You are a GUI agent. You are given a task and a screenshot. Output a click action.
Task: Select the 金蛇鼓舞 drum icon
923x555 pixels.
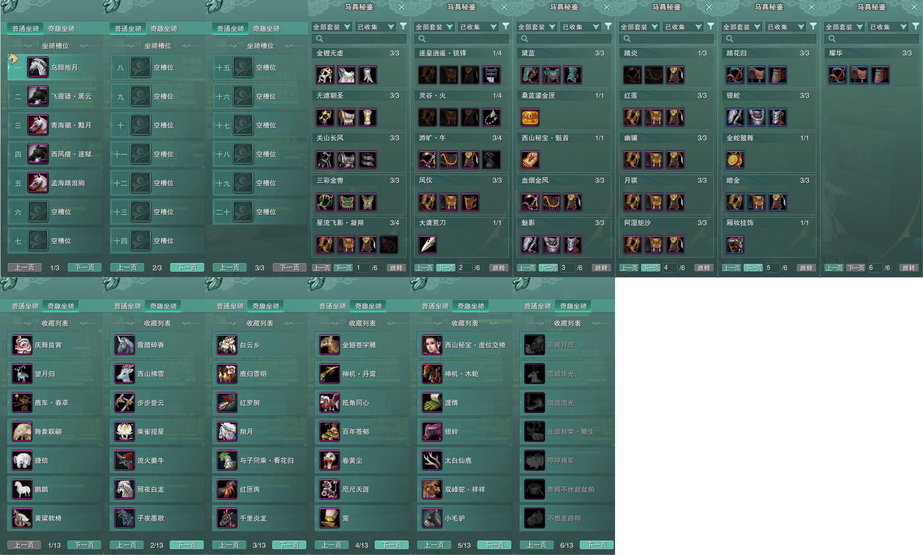click(735, 160)
